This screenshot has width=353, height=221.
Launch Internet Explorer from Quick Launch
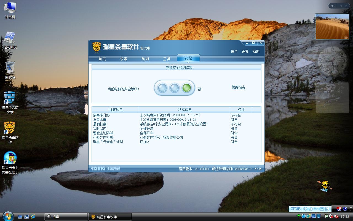tap(33, 217)
